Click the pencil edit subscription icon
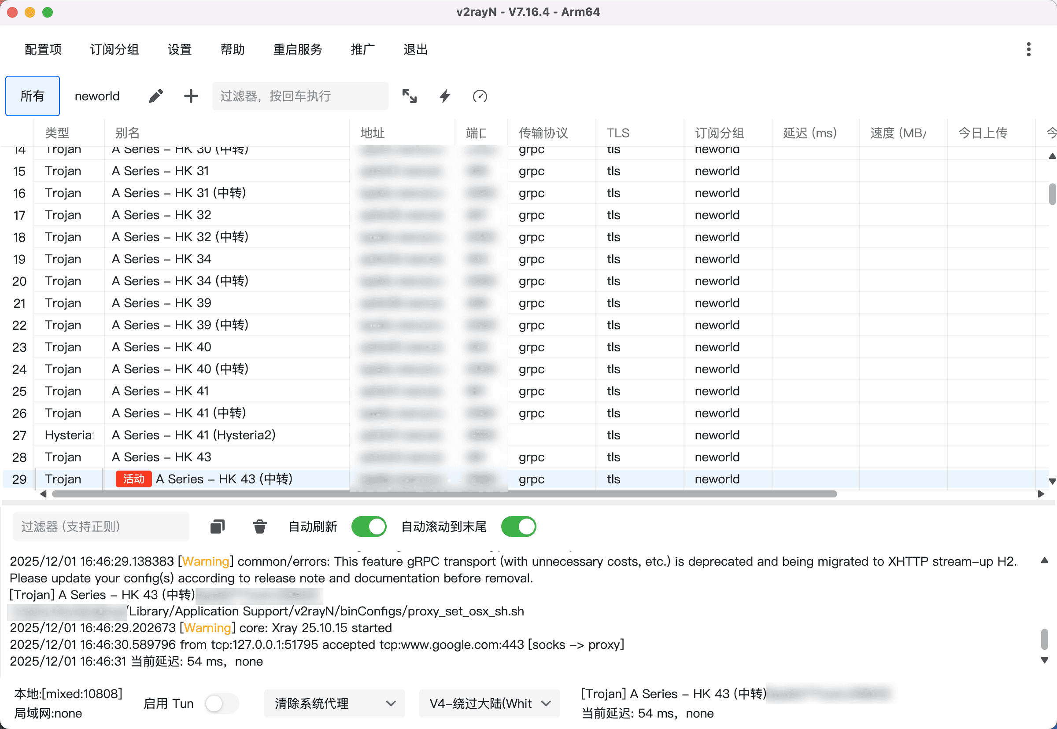The height and width of the screenshot is (729, 1057). pos(156,96)
